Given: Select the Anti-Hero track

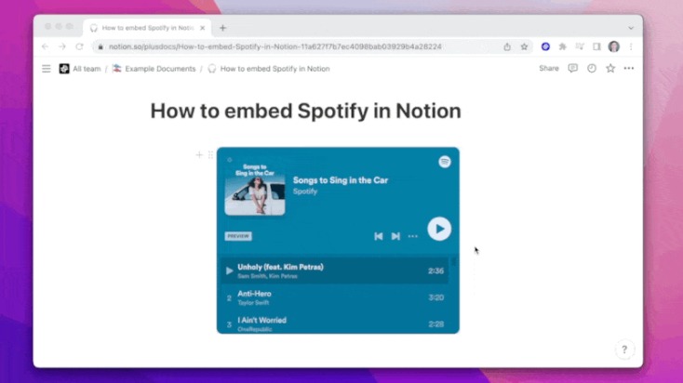Looking at the screenshot, I should click(x=335, y=297).
